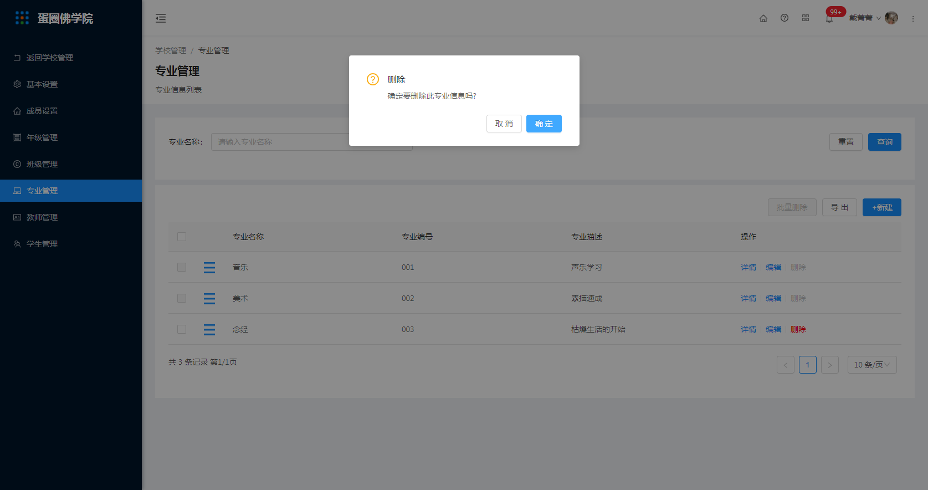Image resolution: width=928 pixels, height=490 pixels.
Task: Click the +新建 create button
Action: 881,207
